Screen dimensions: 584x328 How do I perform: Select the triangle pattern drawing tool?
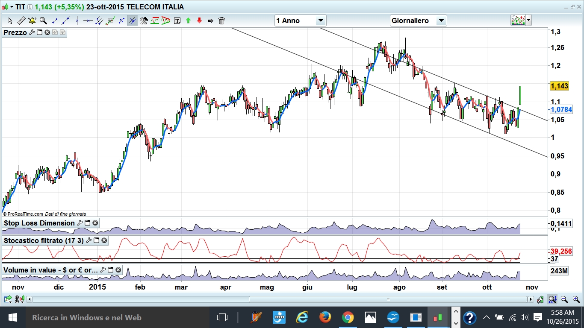(x=166, y=20)
